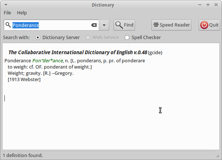The width and height of the screenshot is (222, 160).
Task: Click the Ponderance search input field
Action: click(x=51, y=25)
